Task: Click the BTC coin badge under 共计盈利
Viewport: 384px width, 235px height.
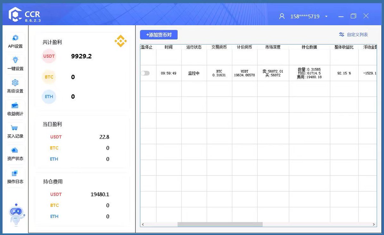Action: point(49,77)
